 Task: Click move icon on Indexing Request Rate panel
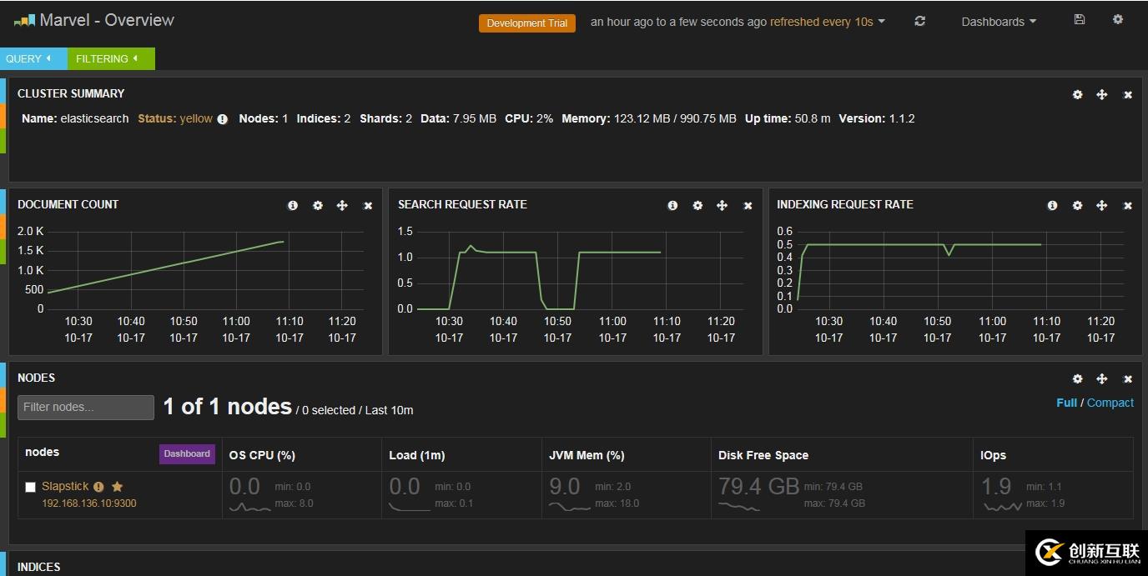click(1101, 205)
